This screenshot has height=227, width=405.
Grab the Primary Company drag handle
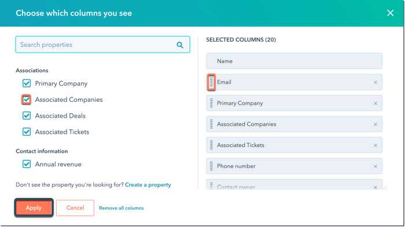click(x=211, y=103)
